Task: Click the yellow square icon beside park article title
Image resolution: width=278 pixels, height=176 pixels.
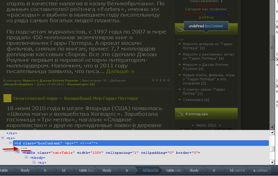Action: (7, 98)
